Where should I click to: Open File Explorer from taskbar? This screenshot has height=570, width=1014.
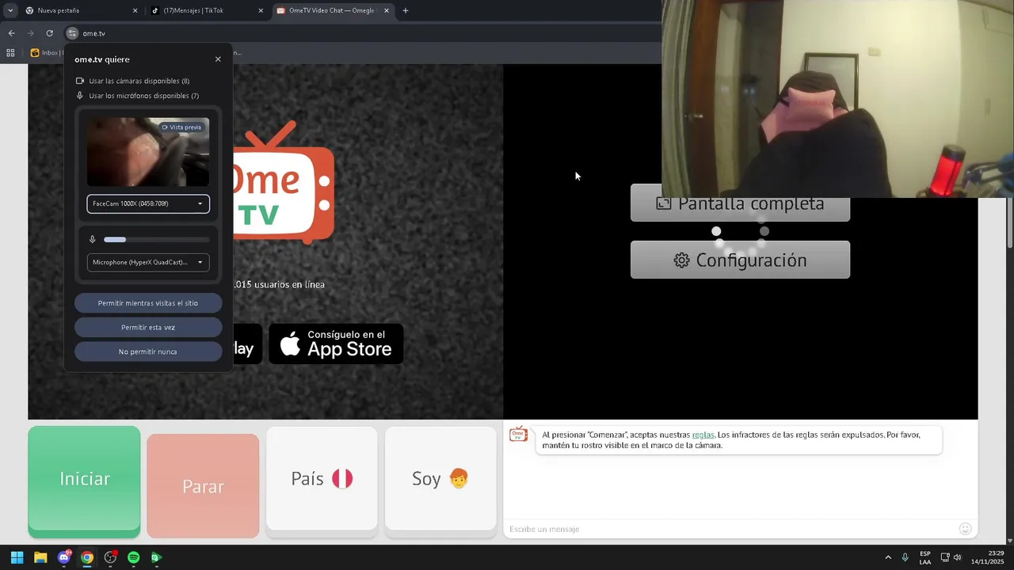pyautogui.click(x=40, y=557)
